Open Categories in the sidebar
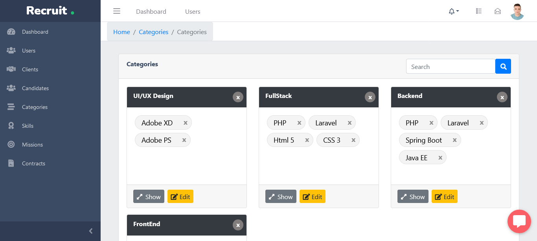537x241 pixels. (50, 107)
